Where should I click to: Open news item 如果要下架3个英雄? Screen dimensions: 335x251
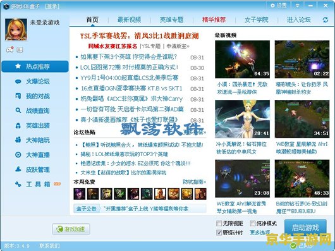(x=128, y=57)
